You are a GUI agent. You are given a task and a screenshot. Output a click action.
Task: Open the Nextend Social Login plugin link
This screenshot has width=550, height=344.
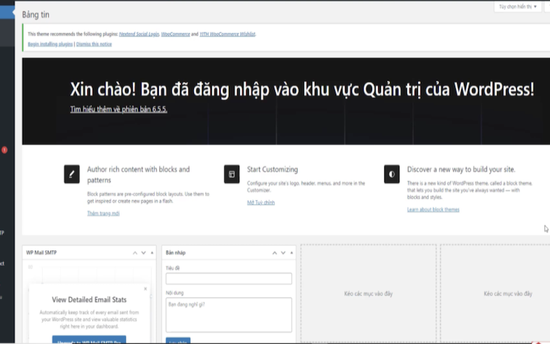139,33
